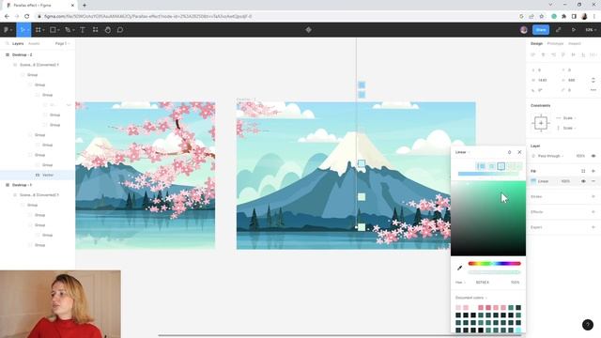Select the Rectangle shape tool

(x=54, y=29)
